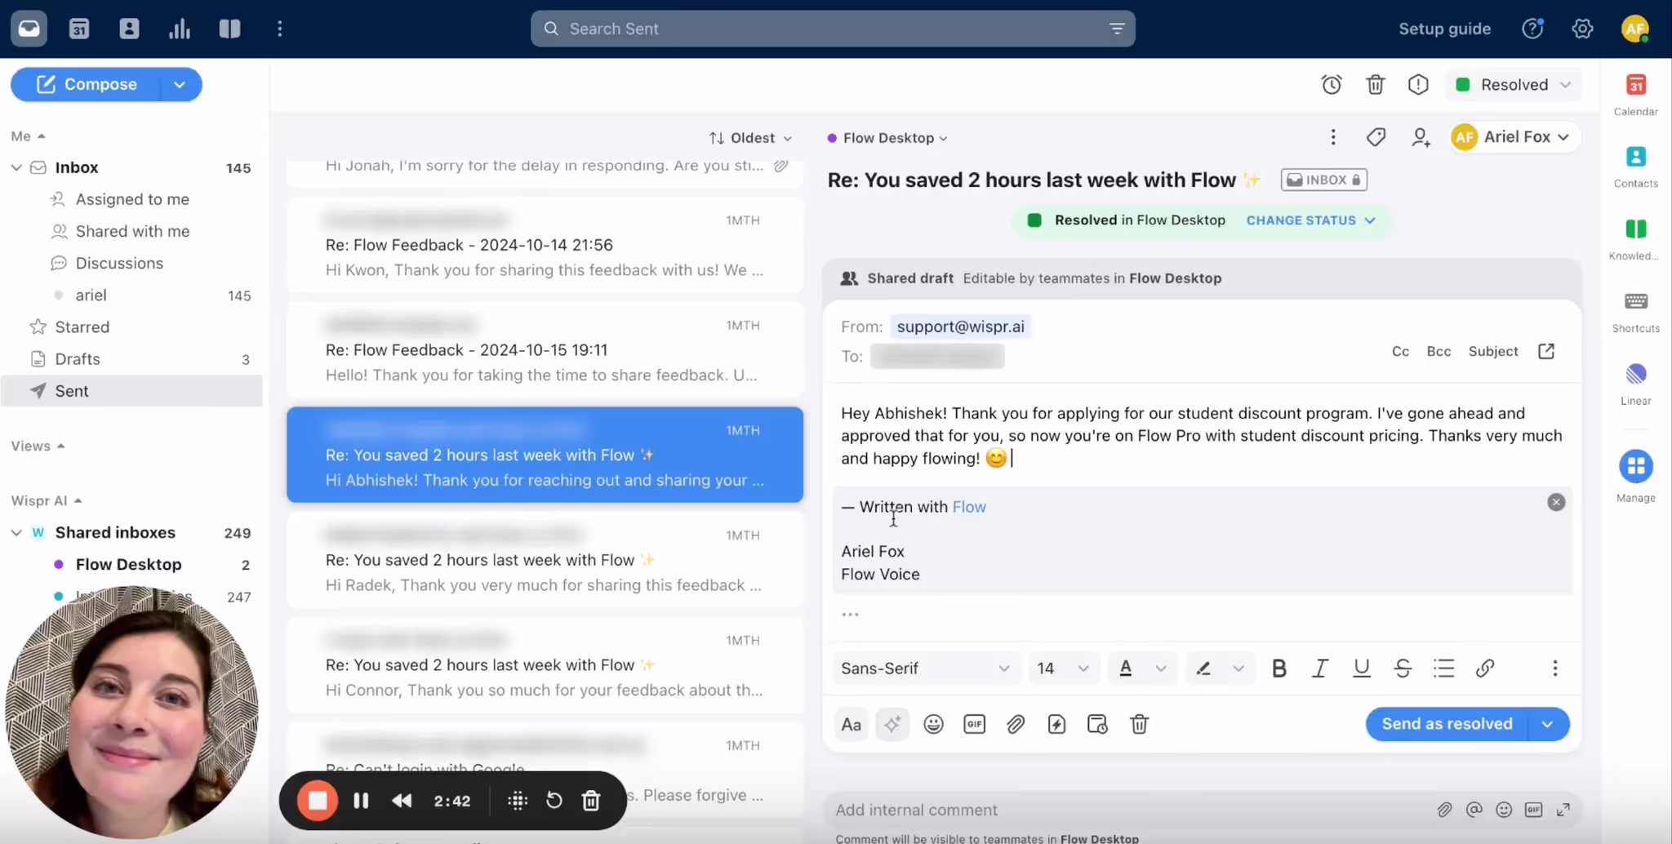Open the font size 14 dropdown
Viewport: 1672px width, 844px height.
coord(1063,669)
